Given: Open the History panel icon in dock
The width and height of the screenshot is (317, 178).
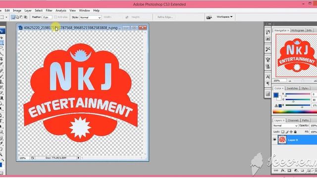Looking at the screenshot, I should pos(268,32).
